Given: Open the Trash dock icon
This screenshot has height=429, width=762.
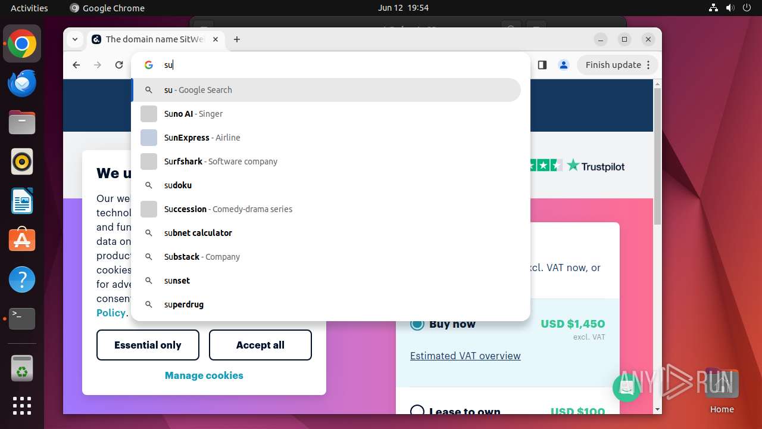Looking at the screenshot, I should [x=22, y=368].
